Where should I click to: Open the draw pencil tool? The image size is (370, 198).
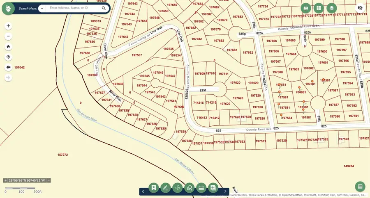pos(166,188)
